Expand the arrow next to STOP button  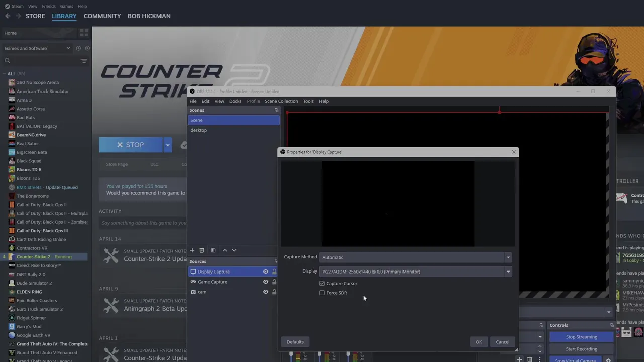(167, 145)
